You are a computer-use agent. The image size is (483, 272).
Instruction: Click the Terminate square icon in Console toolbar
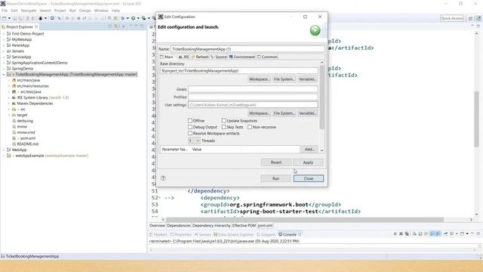point(395,233)
